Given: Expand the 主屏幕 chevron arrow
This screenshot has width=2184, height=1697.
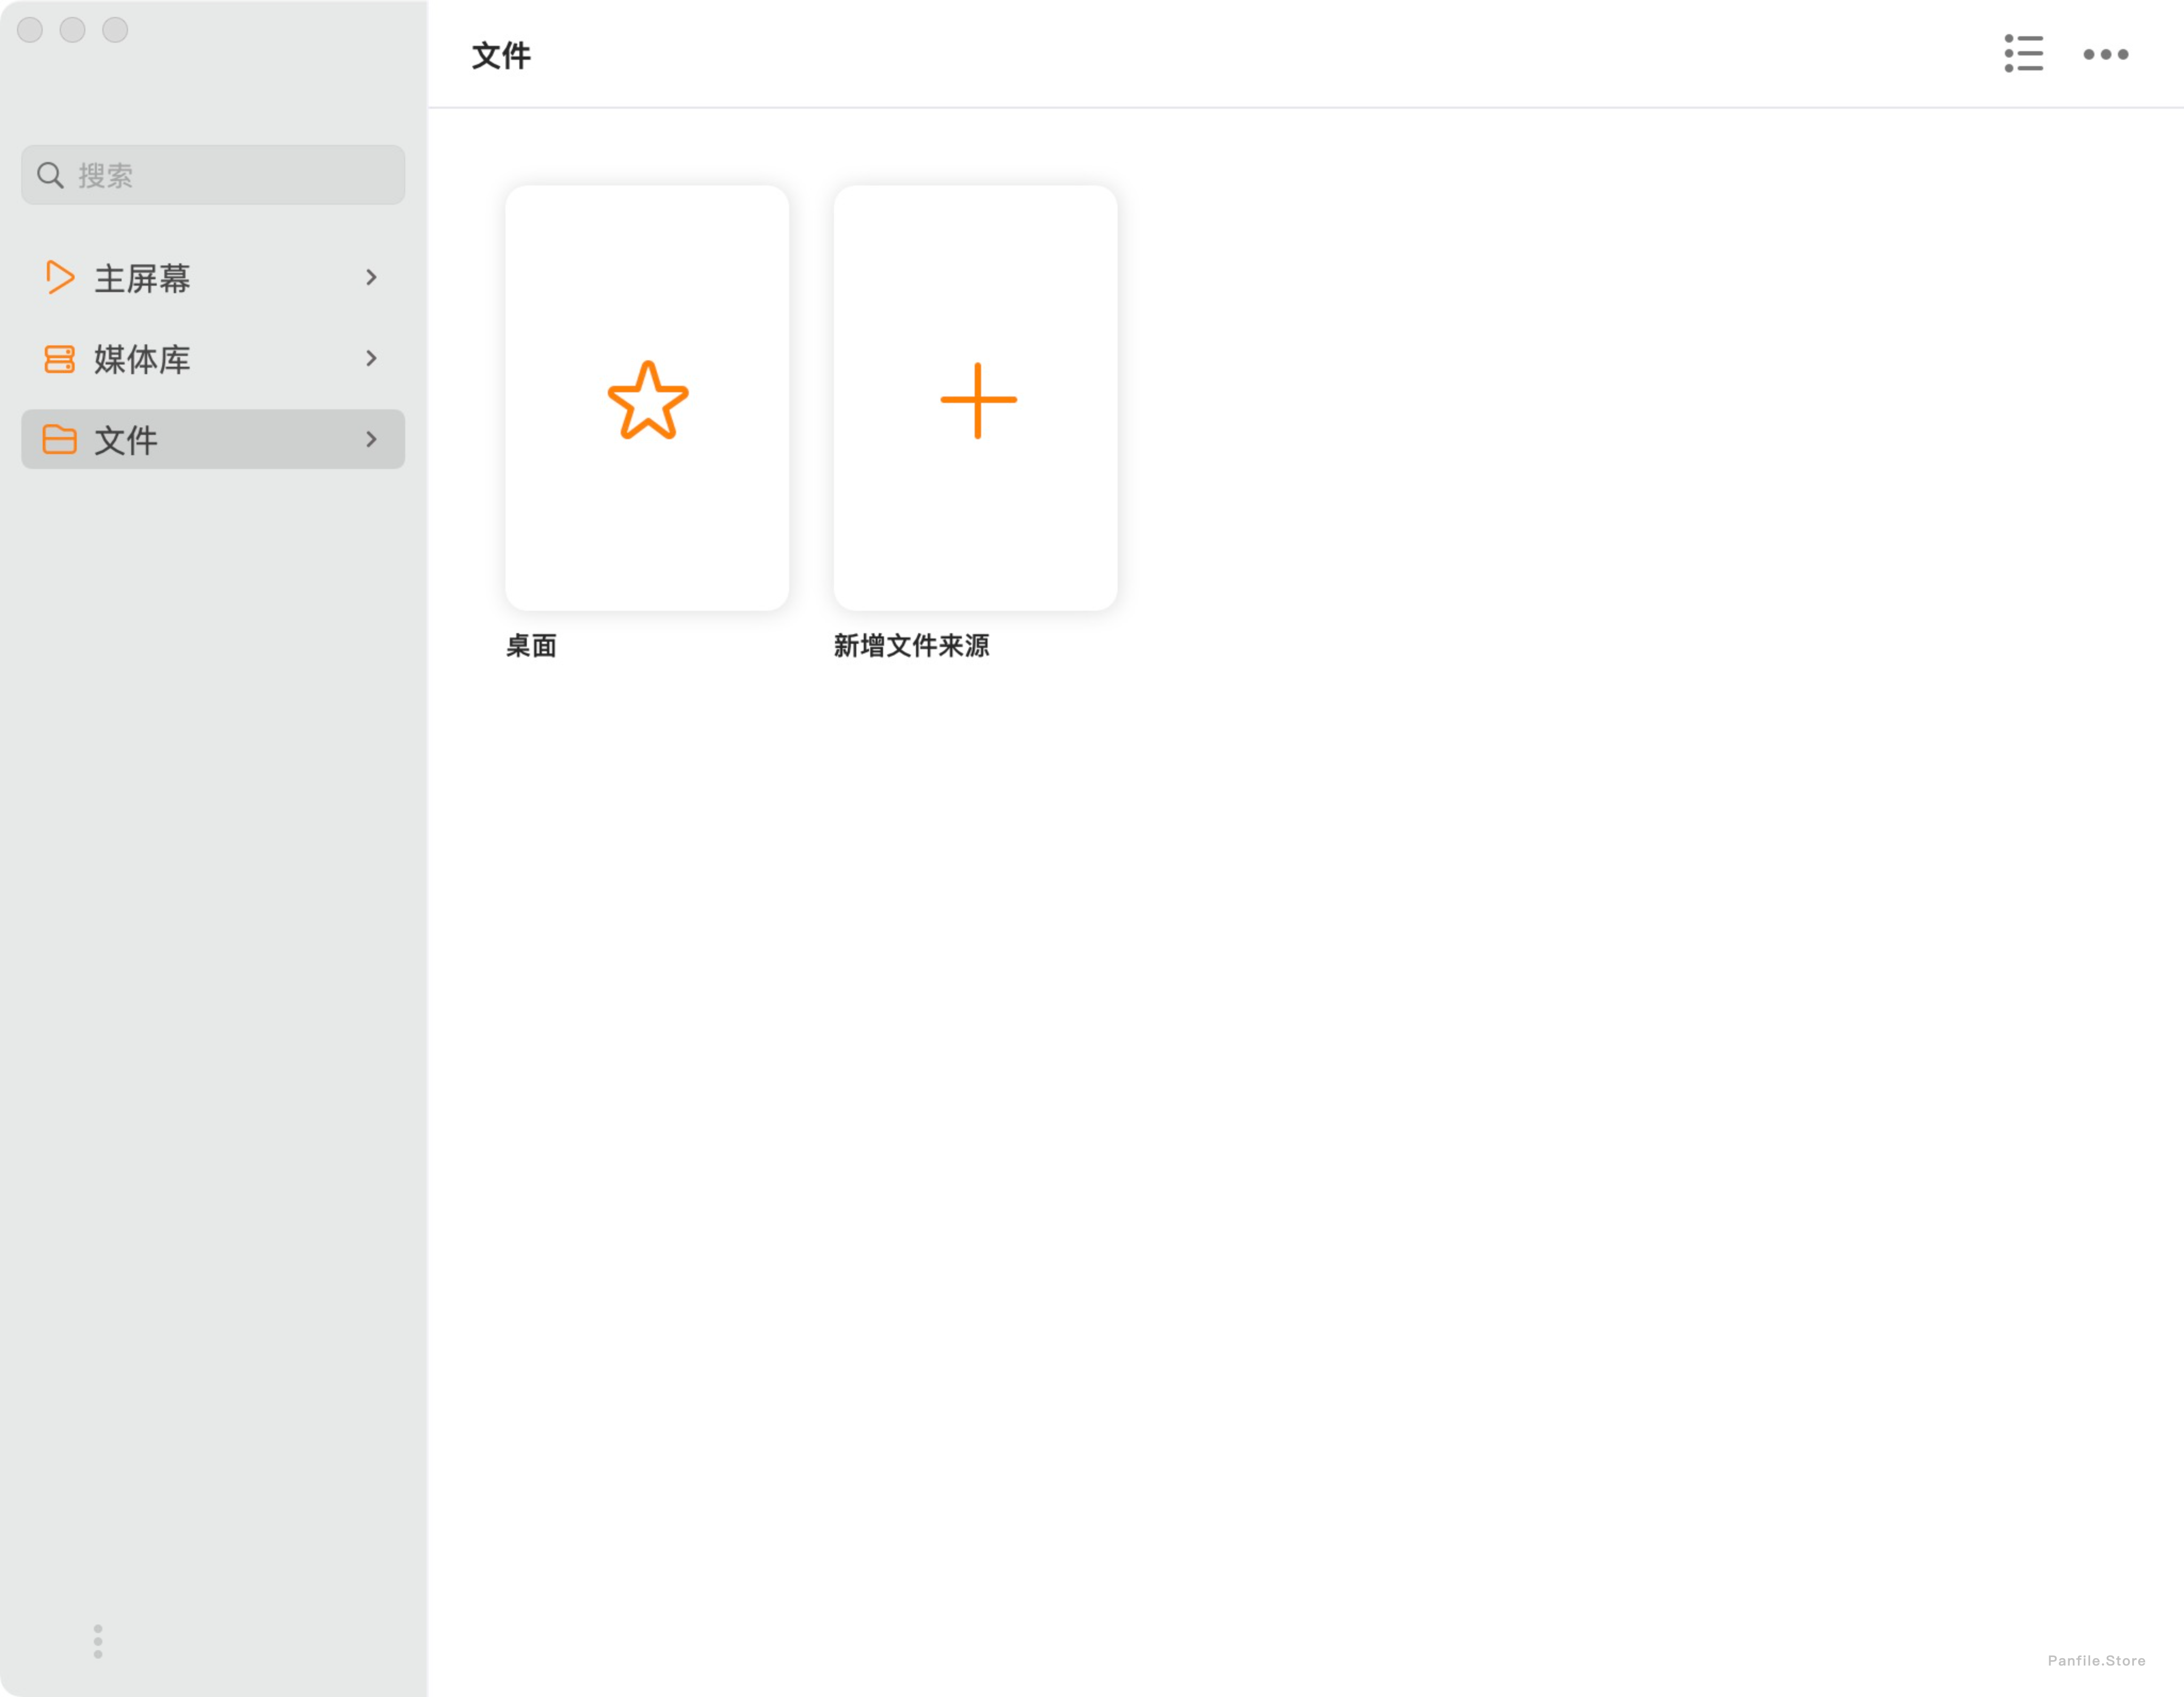Looking at the screenshot, I should (371, 277).
